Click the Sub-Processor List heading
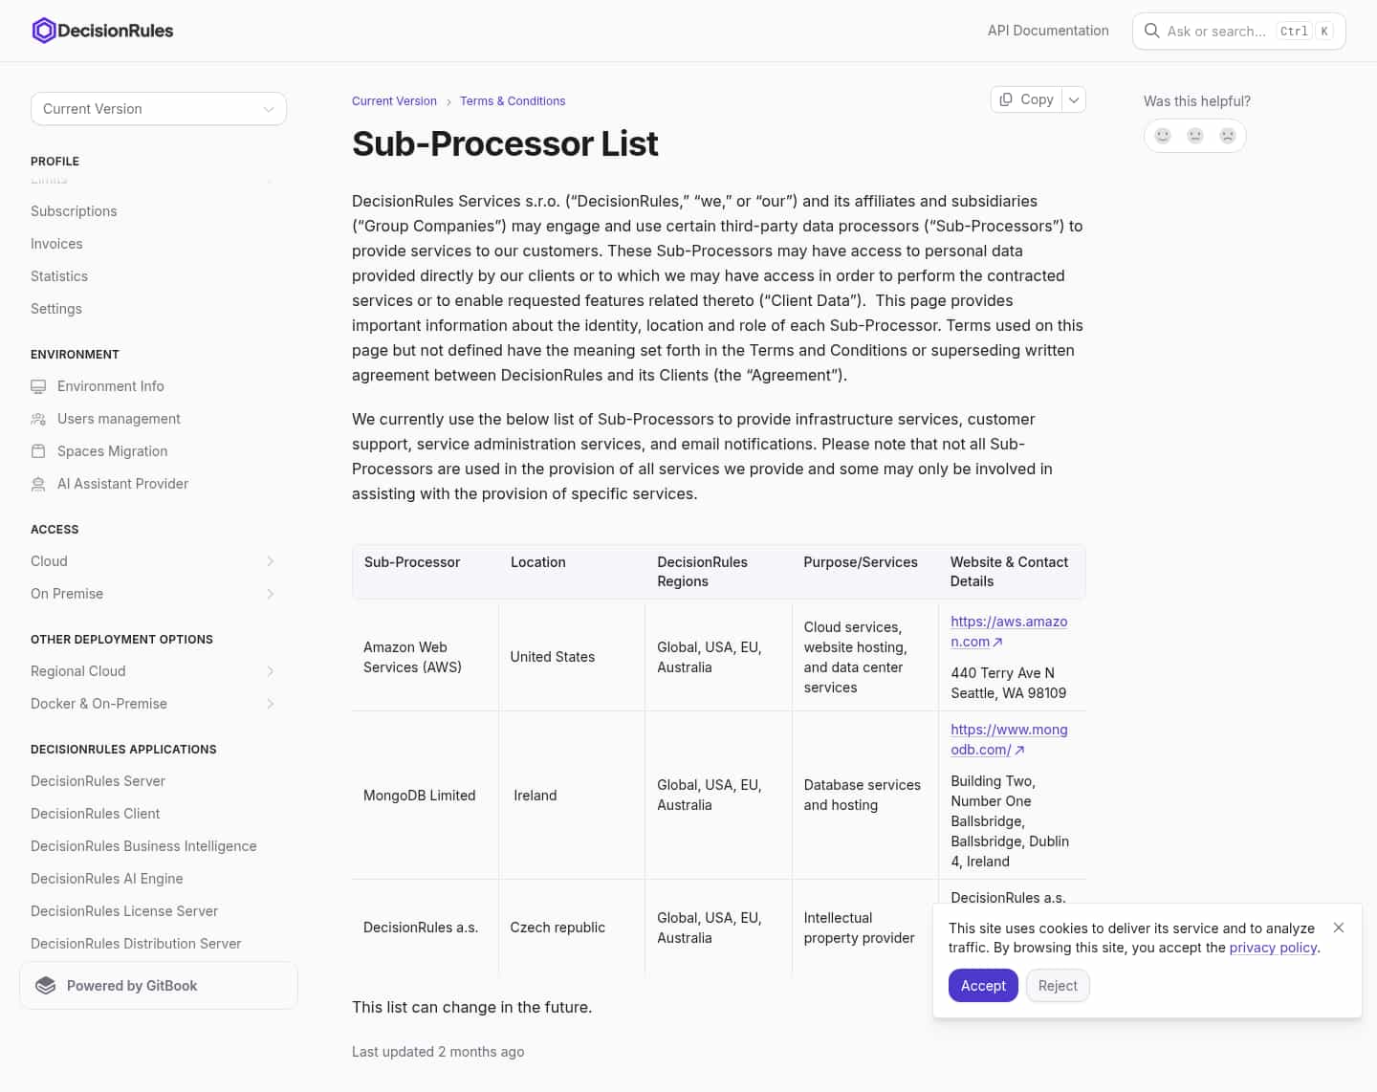 pos(505,143)
